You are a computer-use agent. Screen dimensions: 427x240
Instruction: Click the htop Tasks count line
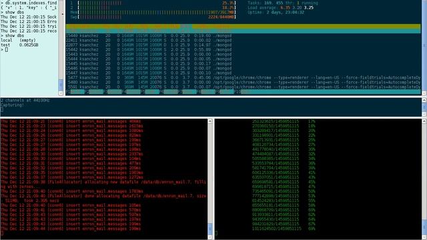click(x=283, y=3)
